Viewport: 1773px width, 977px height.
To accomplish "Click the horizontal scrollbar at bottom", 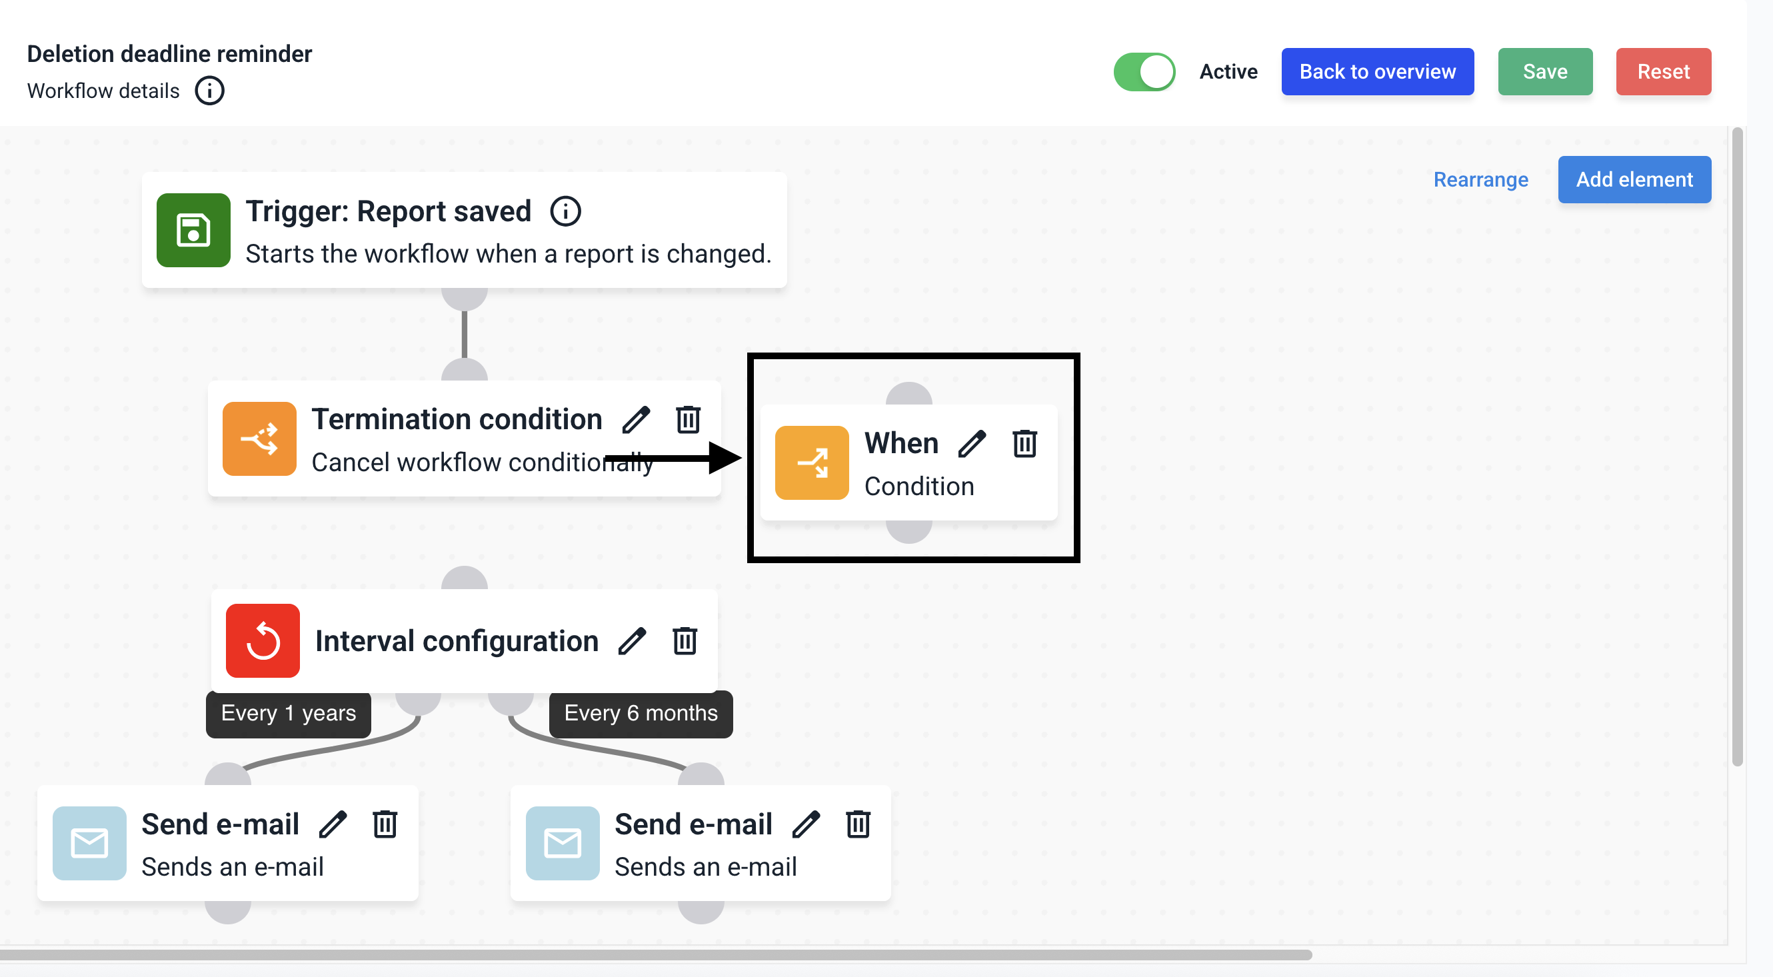I will pyautogui.click(x=654, y=955).
